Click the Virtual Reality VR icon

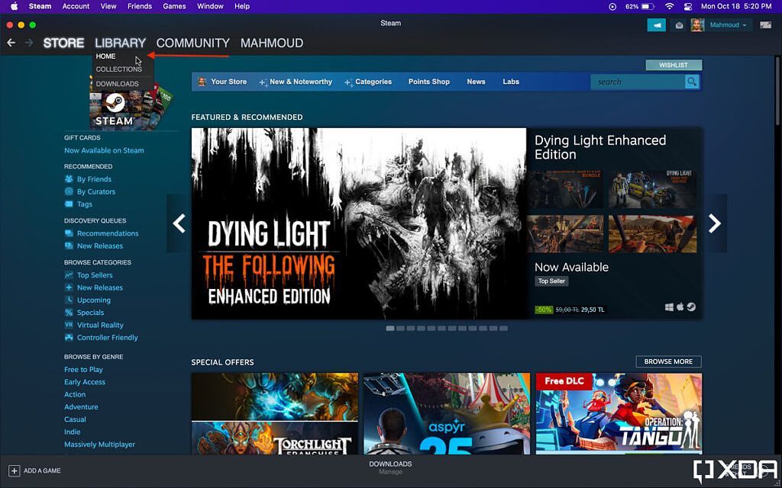pyautogui.click(x=69, y=325)
